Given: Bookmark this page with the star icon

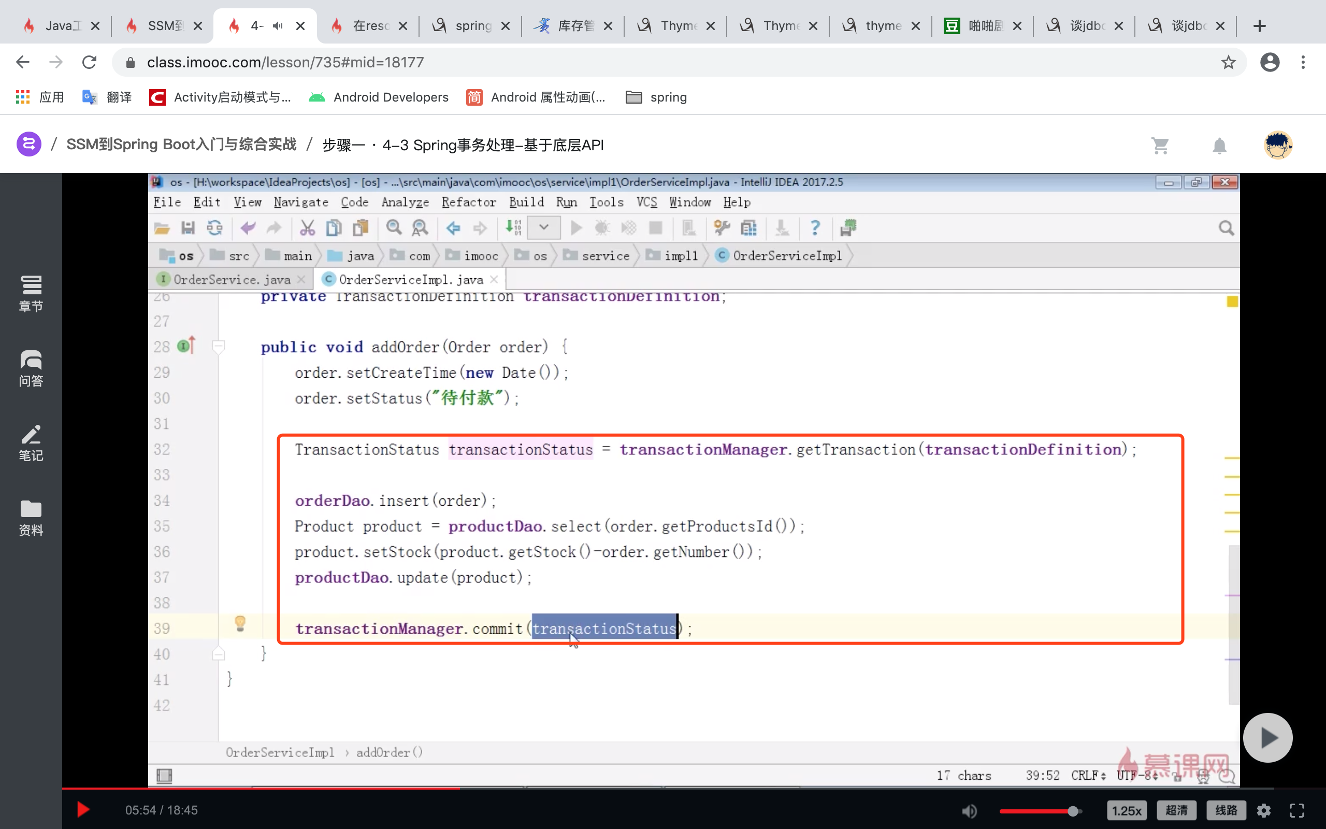Looking at the screenshot, I should pos(1229,62).
